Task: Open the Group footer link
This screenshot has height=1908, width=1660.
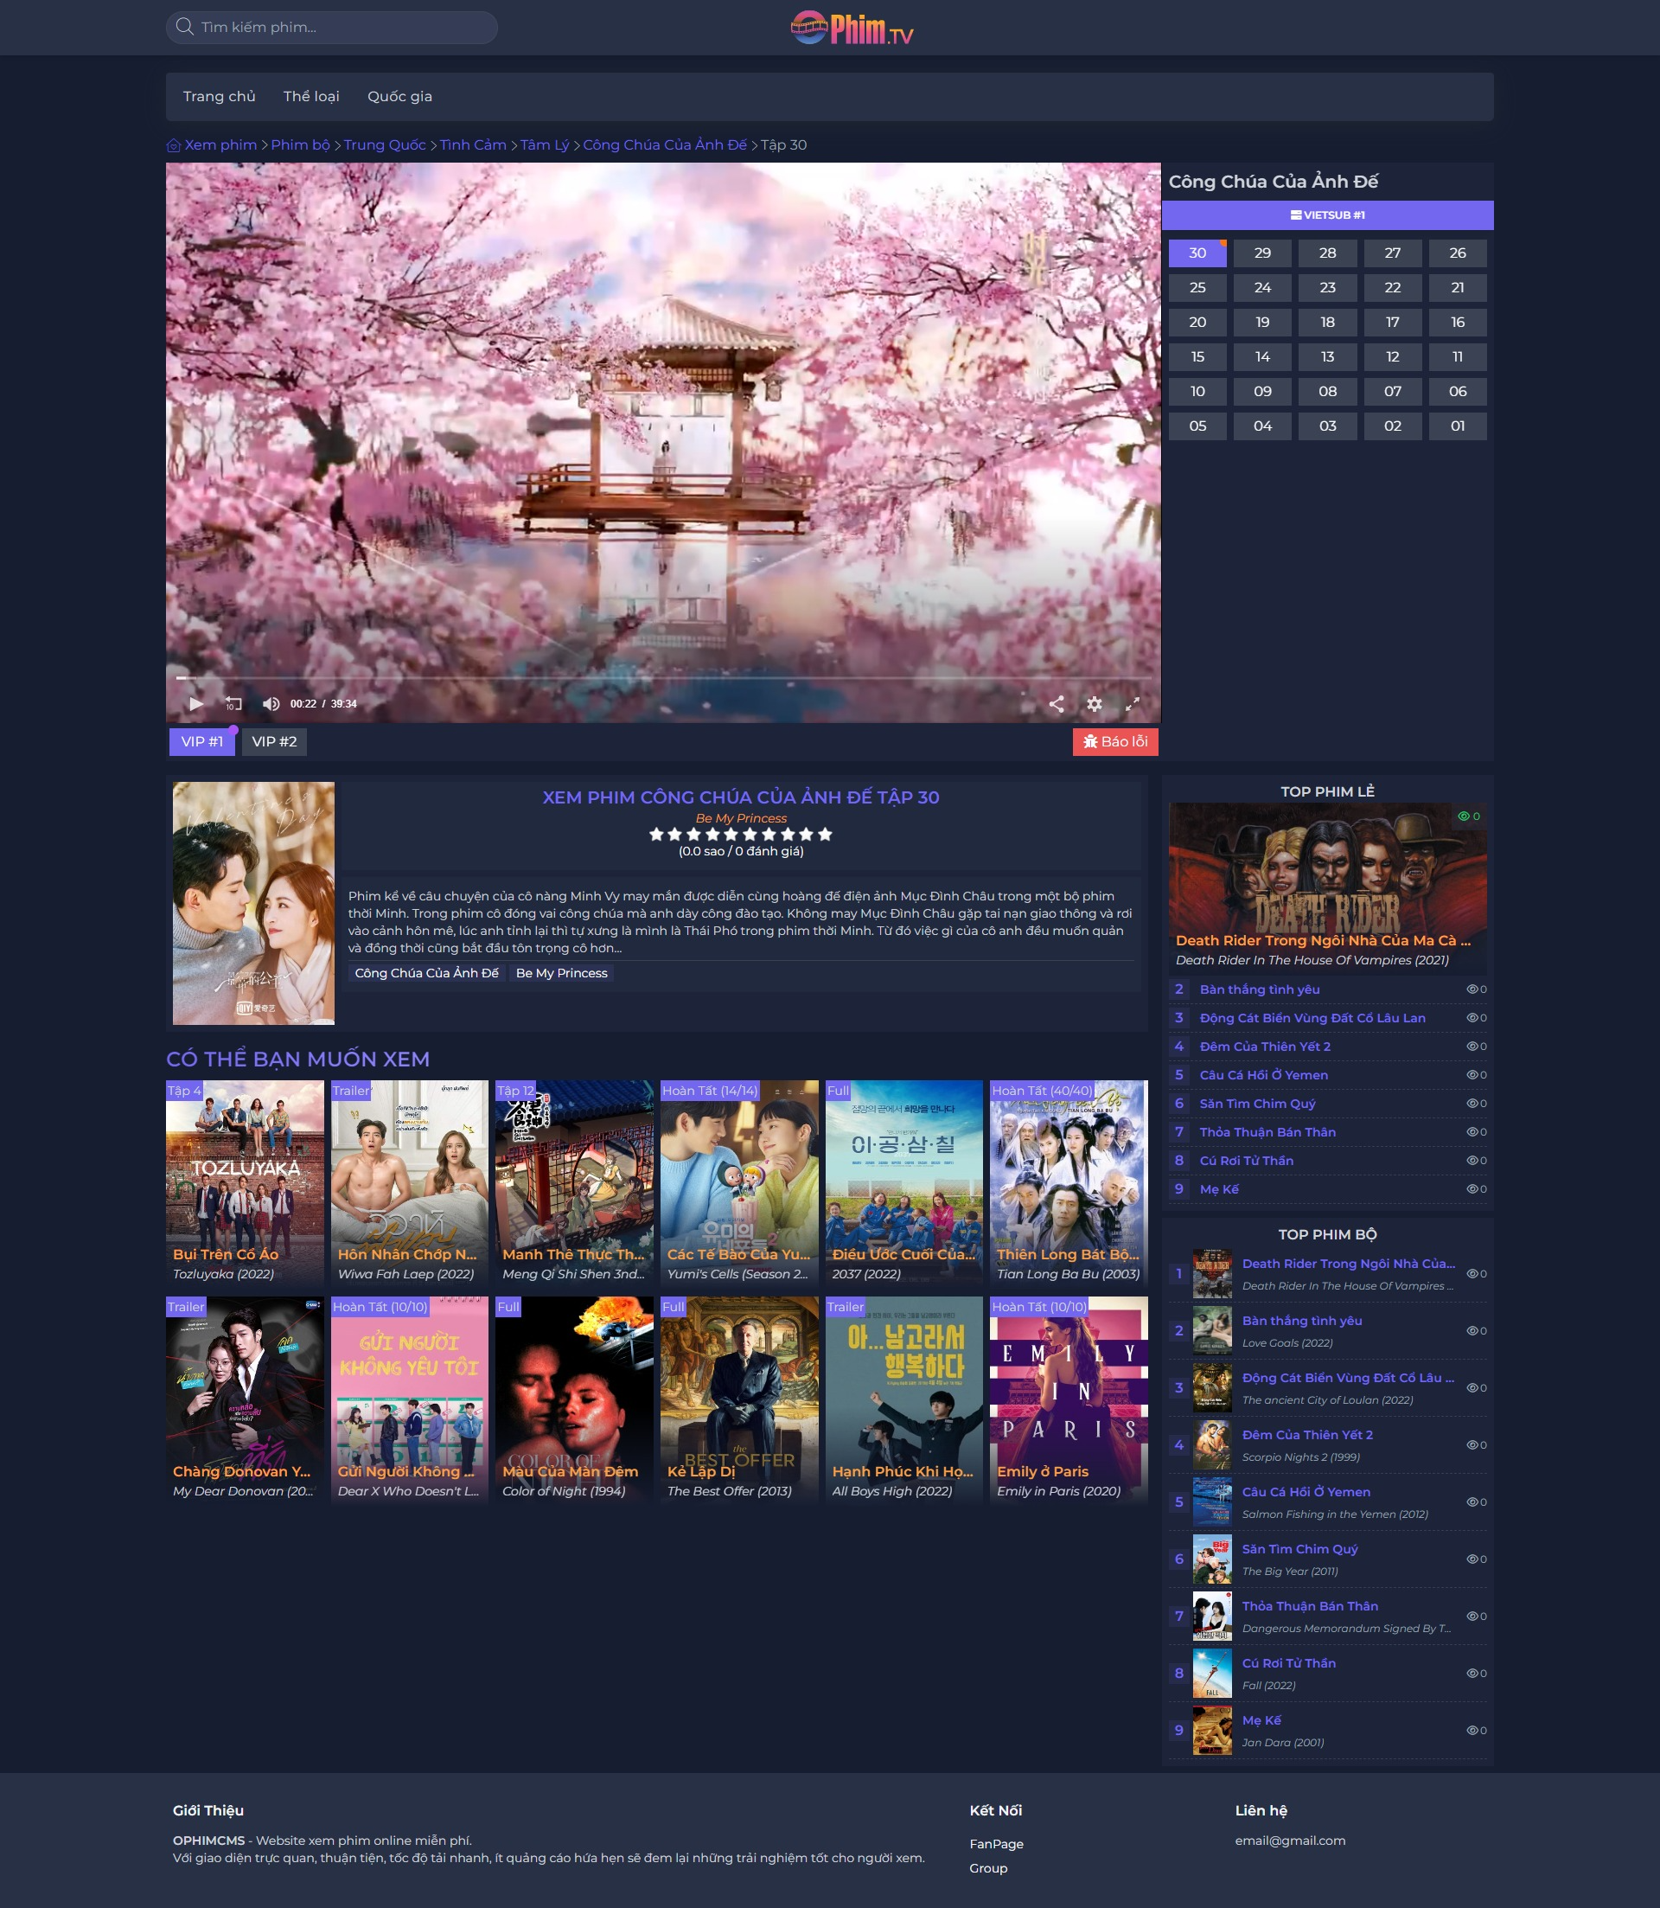Action: coord(987,1868)
